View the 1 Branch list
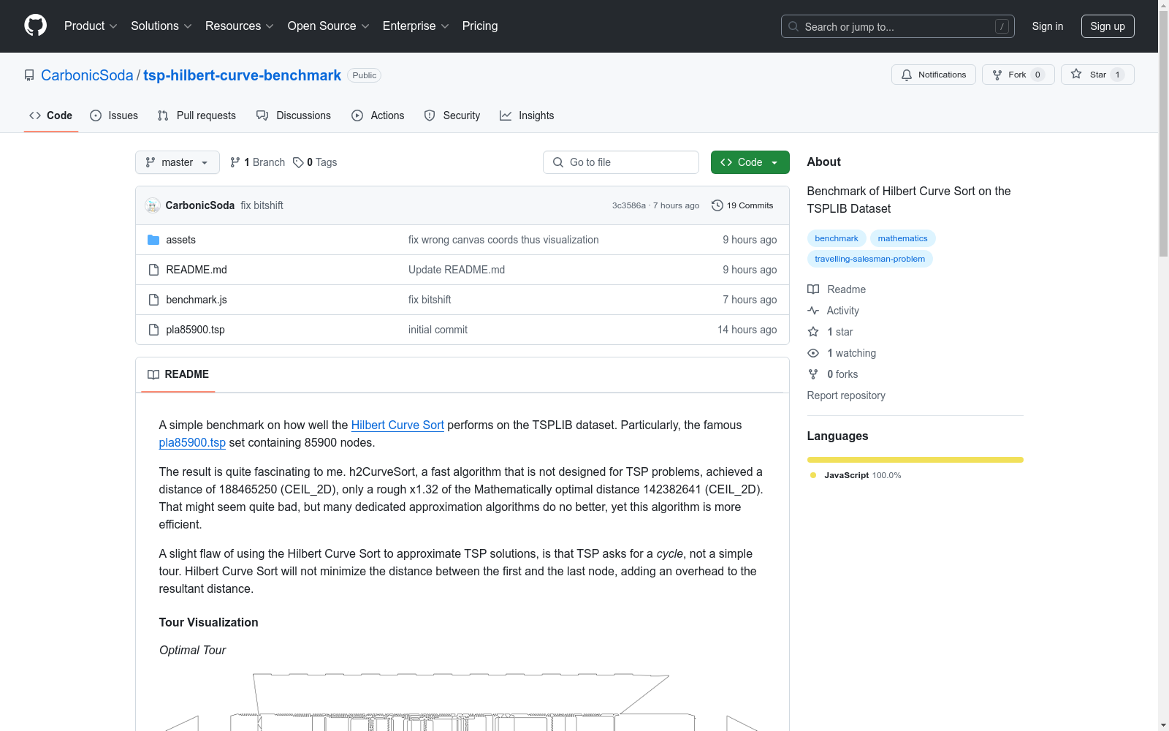 [x=257, y=162]
